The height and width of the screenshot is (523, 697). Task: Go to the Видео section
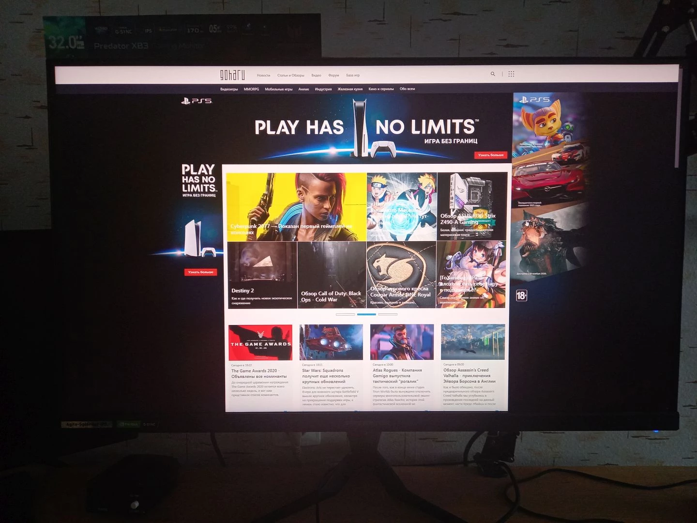(x=316, y=76)
